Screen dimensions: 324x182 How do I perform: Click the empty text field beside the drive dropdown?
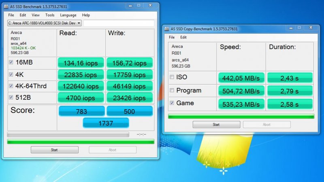(119, 23)
